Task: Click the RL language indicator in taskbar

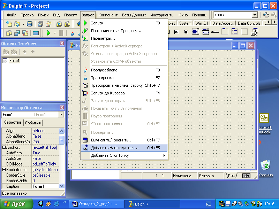Action: click(208, 204)
